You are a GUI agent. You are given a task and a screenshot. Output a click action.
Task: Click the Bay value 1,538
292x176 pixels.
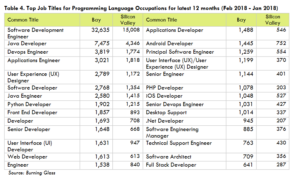tap(102, 165)
